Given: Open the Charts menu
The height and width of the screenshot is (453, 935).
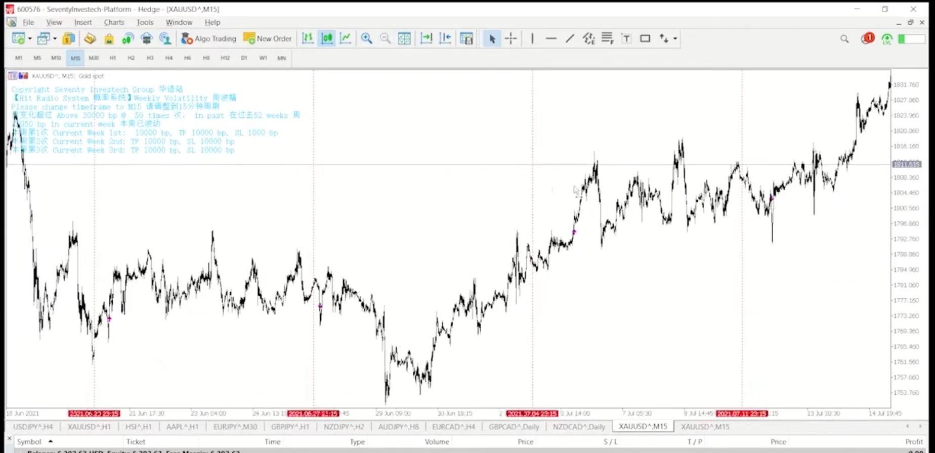Looking at the screenshot, I should pos(114,22).
